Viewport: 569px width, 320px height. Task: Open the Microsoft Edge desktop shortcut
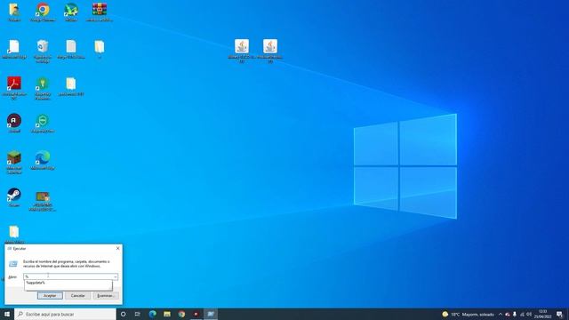[x=43, y=160]
